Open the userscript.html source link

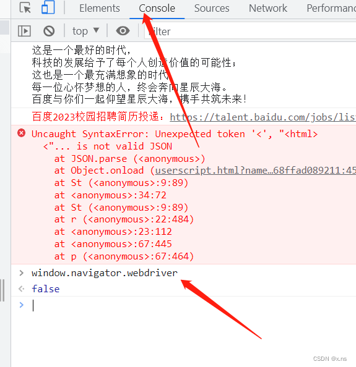pyautogui.click(x=255, y=171)
